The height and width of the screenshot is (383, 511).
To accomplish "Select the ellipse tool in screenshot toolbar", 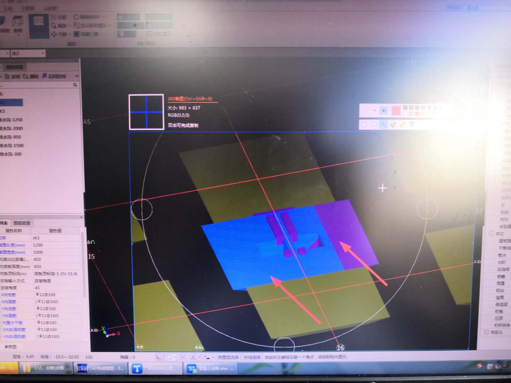I will [x=374, y=124].
